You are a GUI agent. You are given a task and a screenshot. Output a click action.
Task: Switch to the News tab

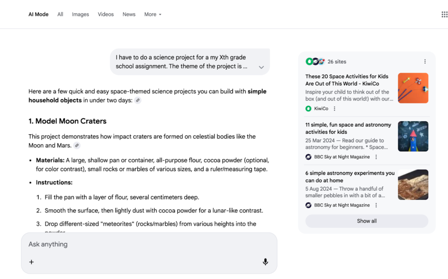[x=129, y=14]
